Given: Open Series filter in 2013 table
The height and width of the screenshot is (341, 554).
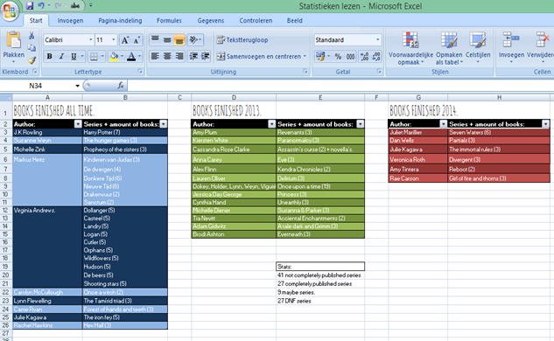Looking at the screenshot, I should 360,124.
